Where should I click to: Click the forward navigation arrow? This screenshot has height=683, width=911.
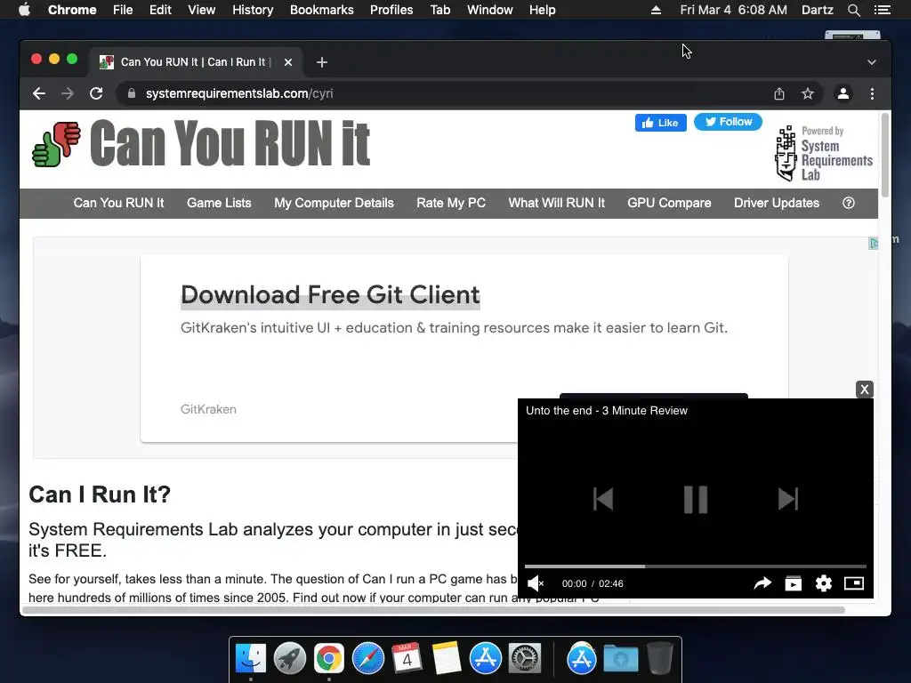(68, 93)
